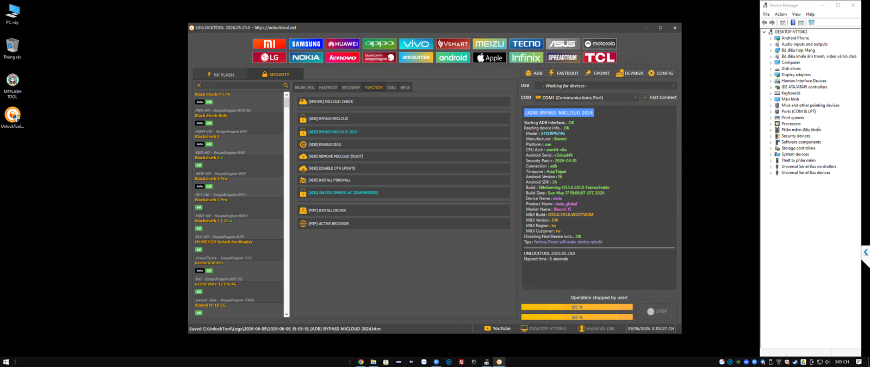
Task: Open the BROM | EDL tab
Action: click(x=304, y=88)
